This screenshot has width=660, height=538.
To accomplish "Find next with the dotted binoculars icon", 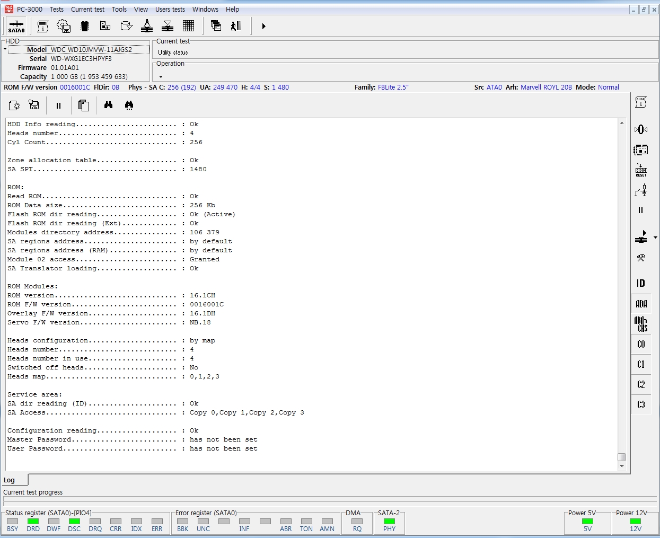I will 129,105.
